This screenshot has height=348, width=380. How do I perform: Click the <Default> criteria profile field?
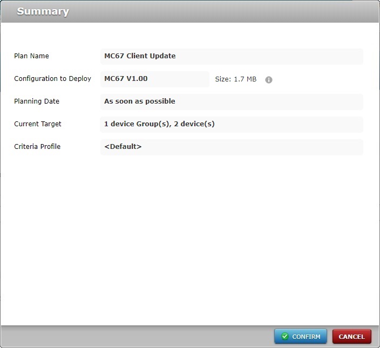click(232, 147)
